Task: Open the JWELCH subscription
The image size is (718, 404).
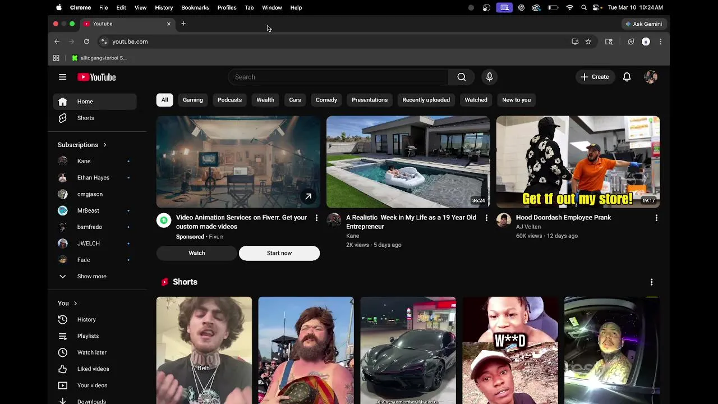Action: coord(95,244)
